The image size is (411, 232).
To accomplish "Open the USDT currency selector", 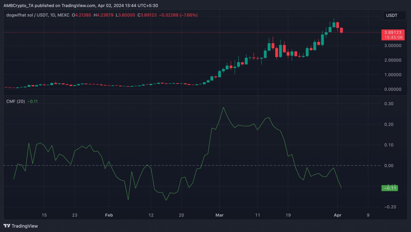I will (x=391, y=16).
